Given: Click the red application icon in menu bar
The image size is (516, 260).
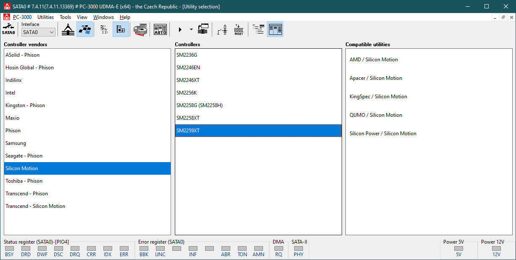Looking at the screenshot, I should click(6, 17).
